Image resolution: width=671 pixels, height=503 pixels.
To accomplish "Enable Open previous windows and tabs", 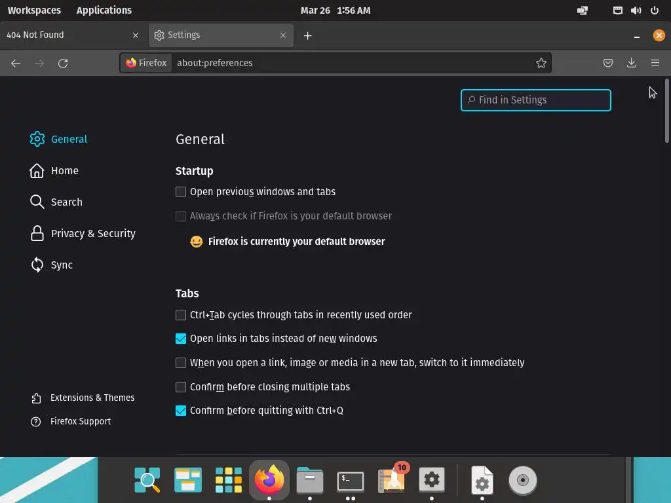I will tap(181, 192).
